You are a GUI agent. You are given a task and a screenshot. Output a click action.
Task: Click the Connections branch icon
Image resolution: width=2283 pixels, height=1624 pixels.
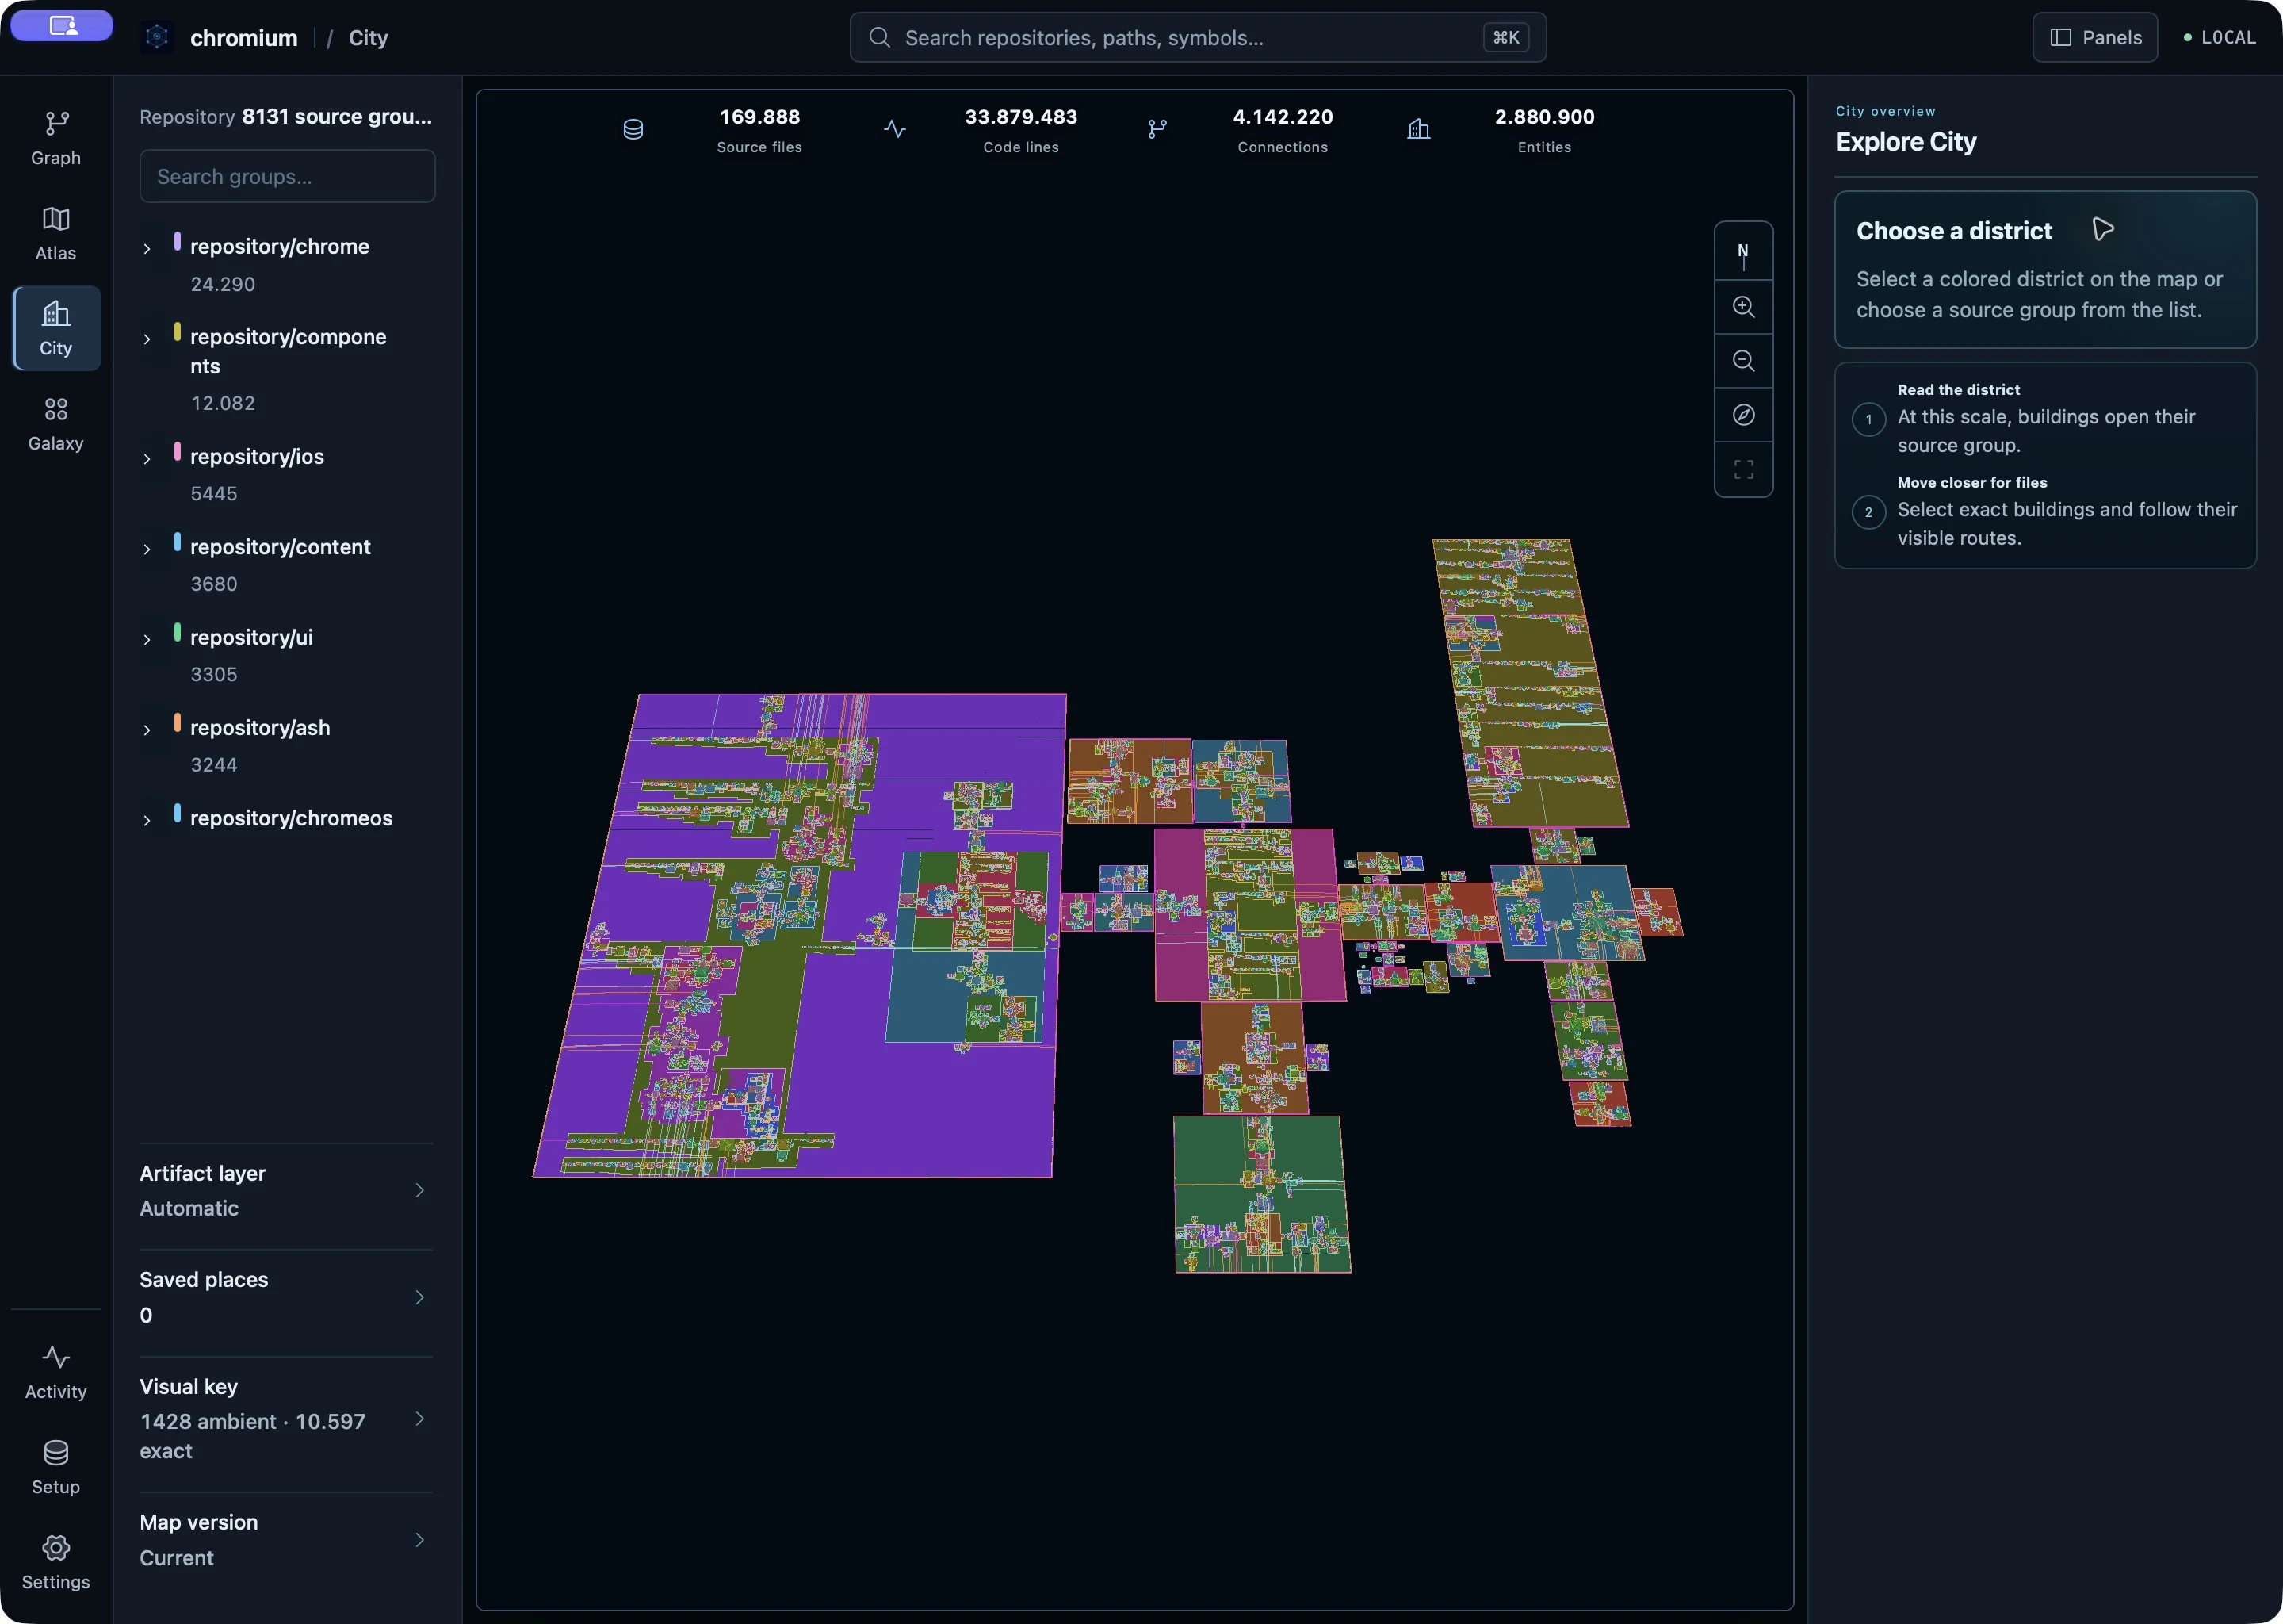(x=1157, y=130)
